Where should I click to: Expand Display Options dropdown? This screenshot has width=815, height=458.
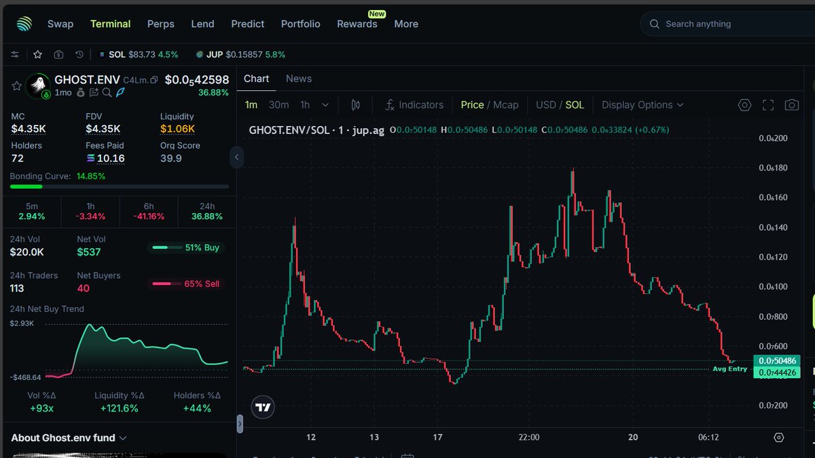tap(642, 105)
